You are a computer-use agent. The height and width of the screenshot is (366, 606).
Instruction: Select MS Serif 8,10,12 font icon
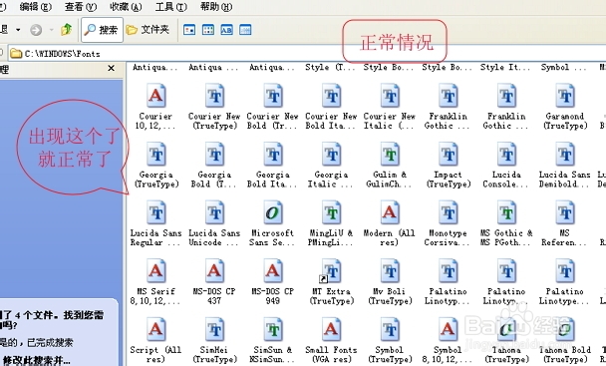tap(156, 270)
